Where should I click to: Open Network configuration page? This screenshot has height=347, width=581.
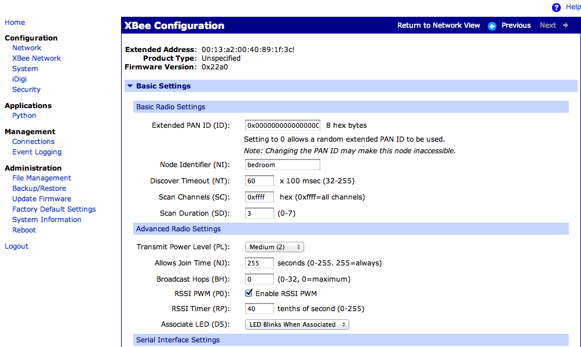27,48
